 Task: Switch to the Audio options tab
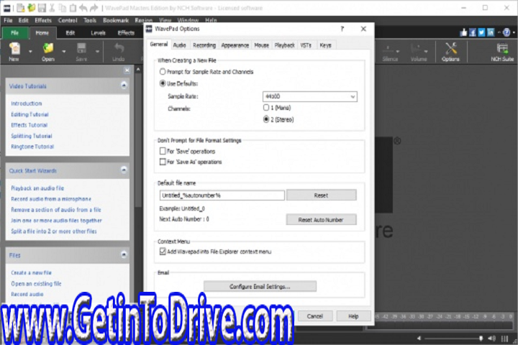point(179,45)
